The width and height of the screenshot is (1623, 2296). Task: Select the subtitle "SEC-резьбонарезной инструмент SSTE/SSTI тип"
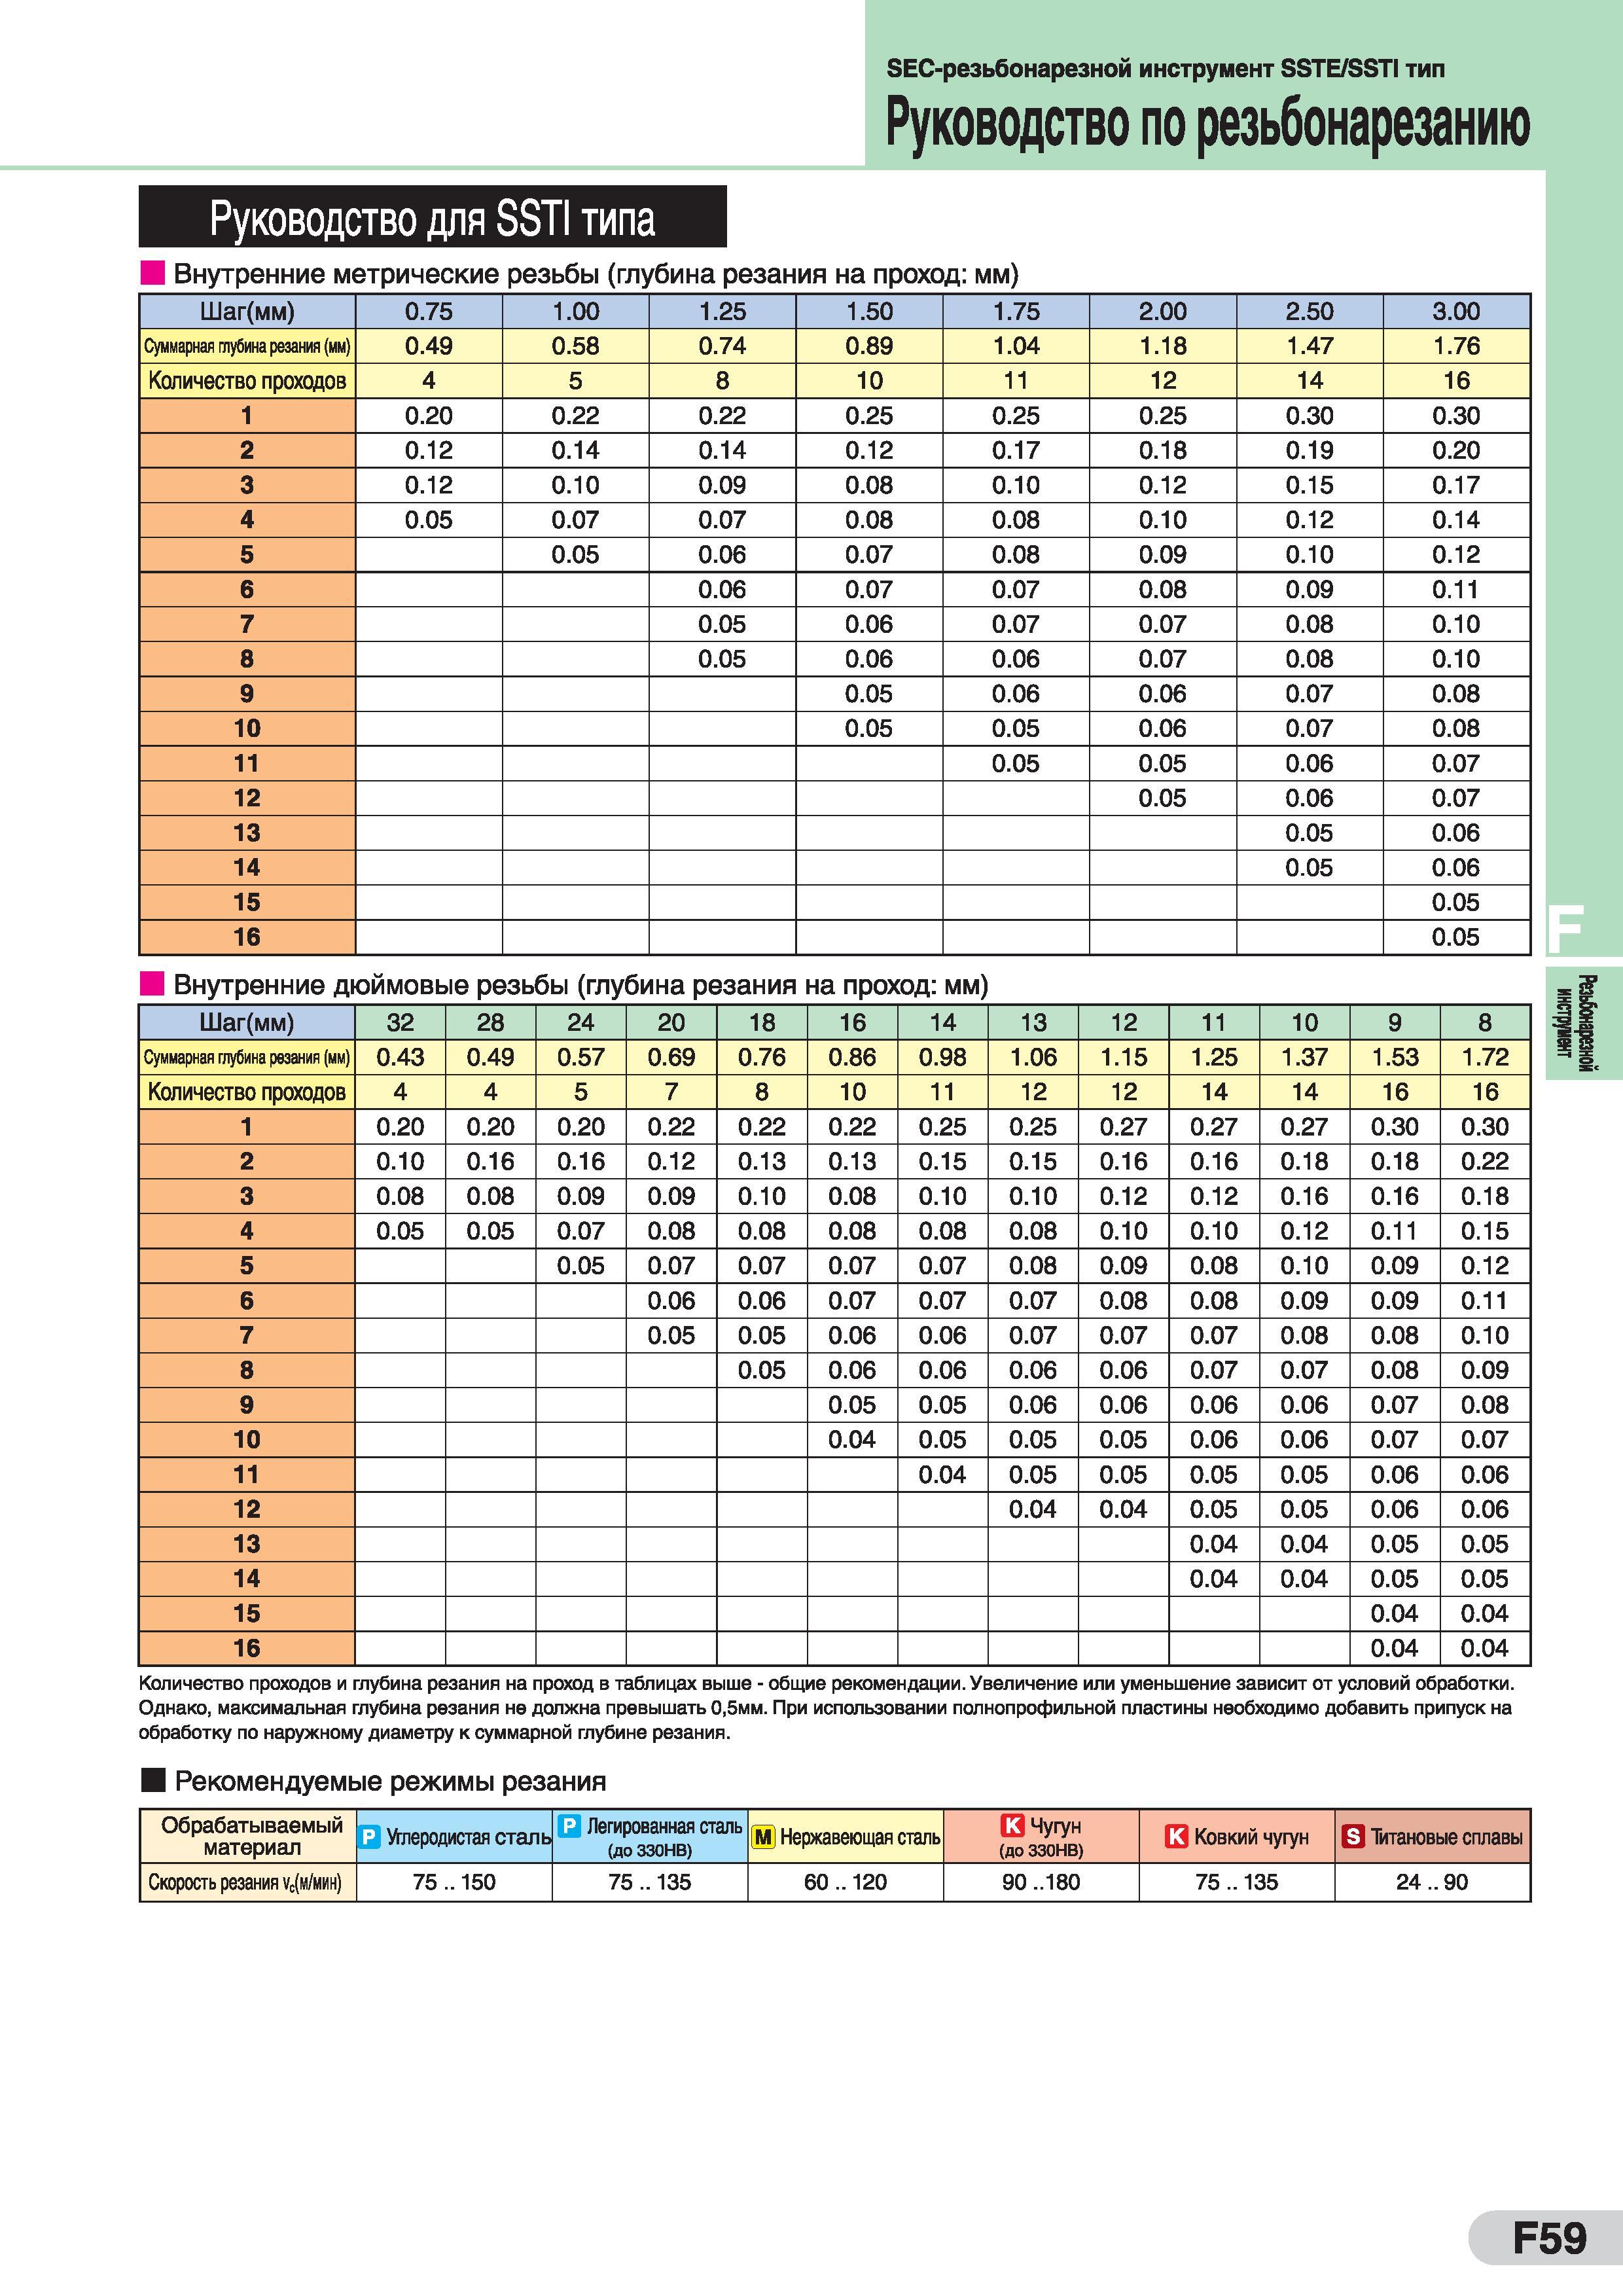pos(1165,69)
